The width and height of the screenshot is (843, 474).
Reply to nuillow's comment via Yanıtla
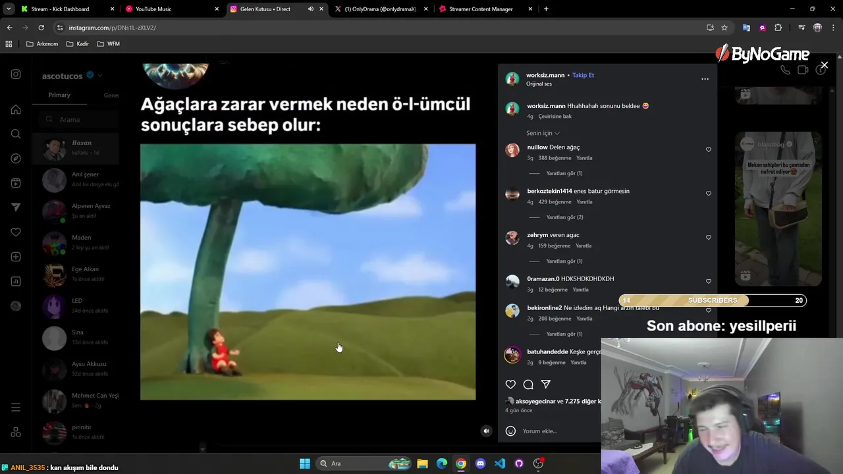[584, 158]
